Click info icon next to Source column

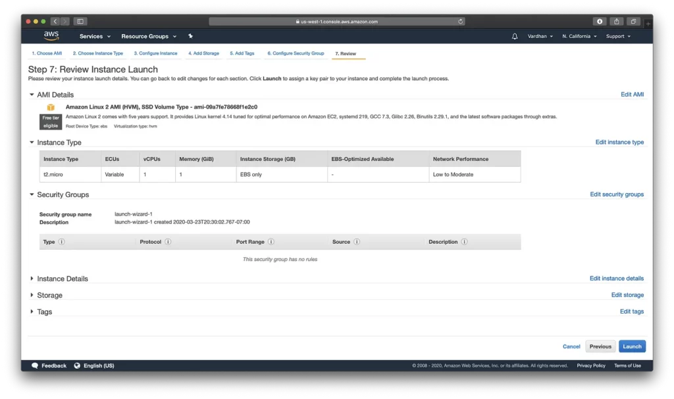click(356, 242)
